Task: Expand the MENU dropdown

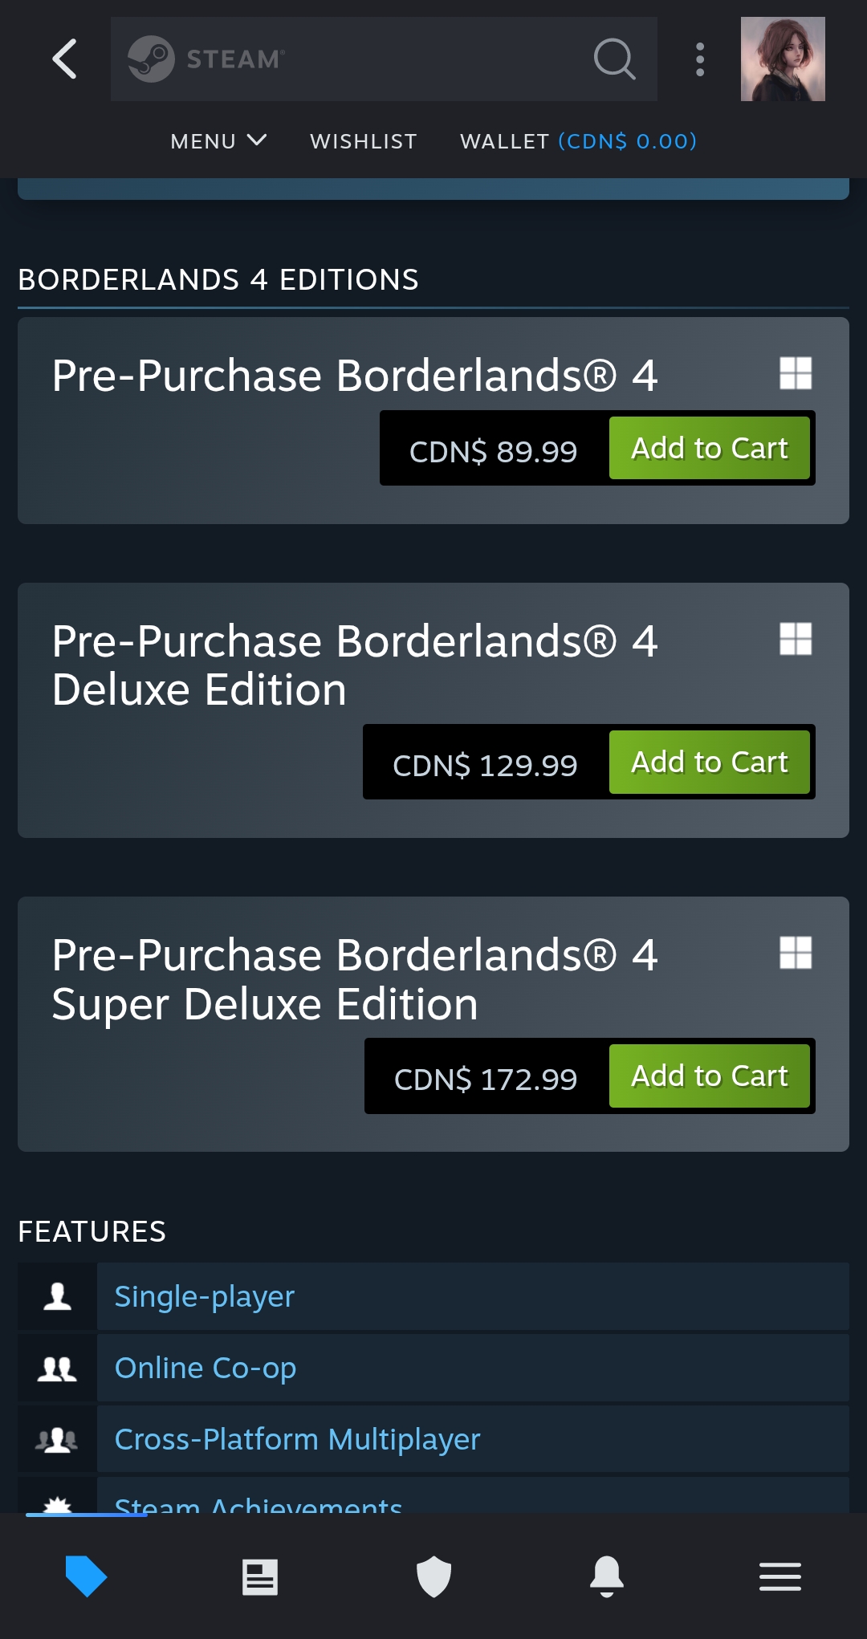Action: tap(218, 141)
